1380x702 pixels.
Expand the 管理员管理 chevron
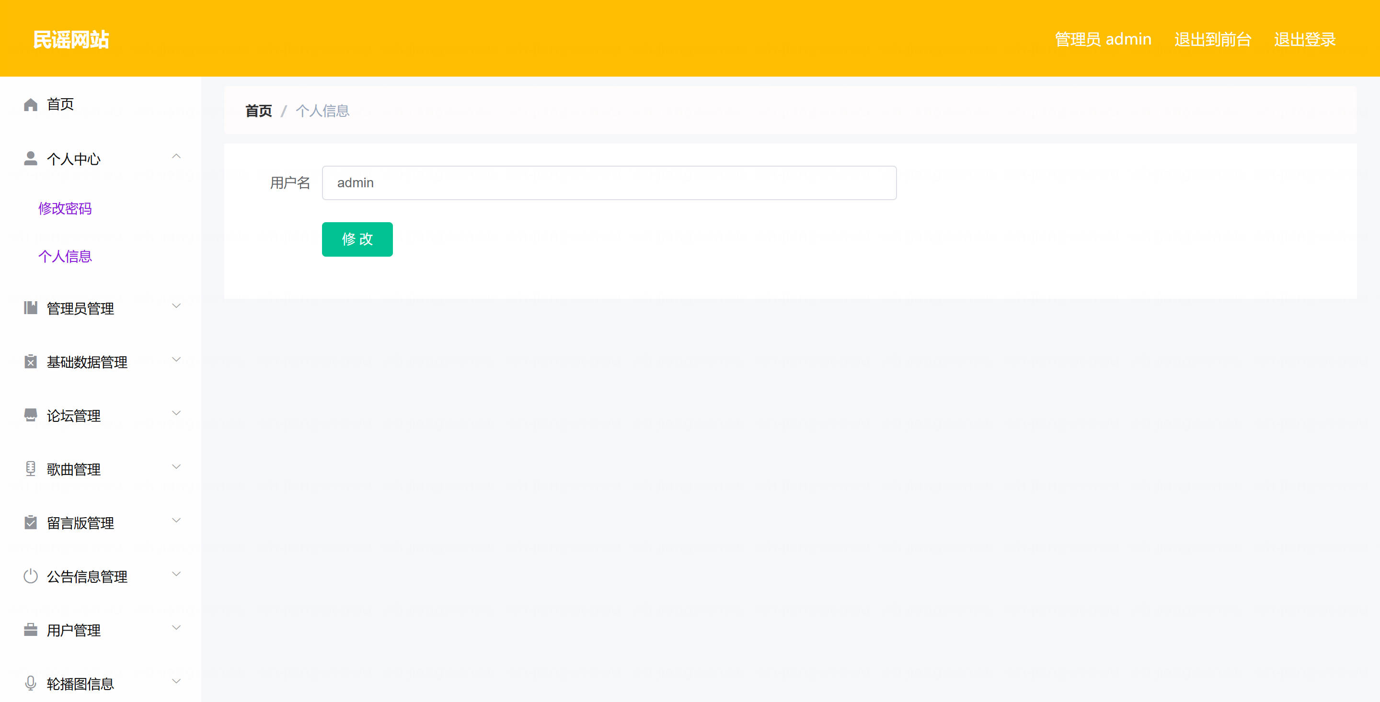click(x=176, y=306)
